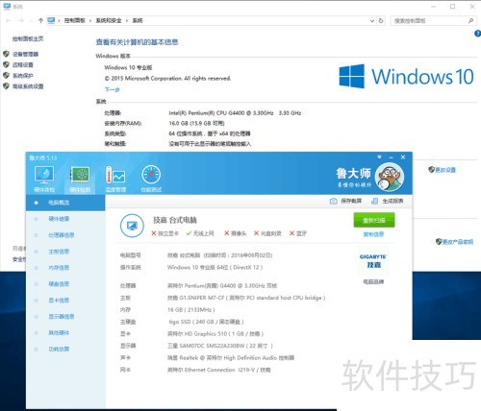This screenshot has width=481, height=411.
Task: Click the 摄像头 status indicator
Action: [x=236, y=233]
